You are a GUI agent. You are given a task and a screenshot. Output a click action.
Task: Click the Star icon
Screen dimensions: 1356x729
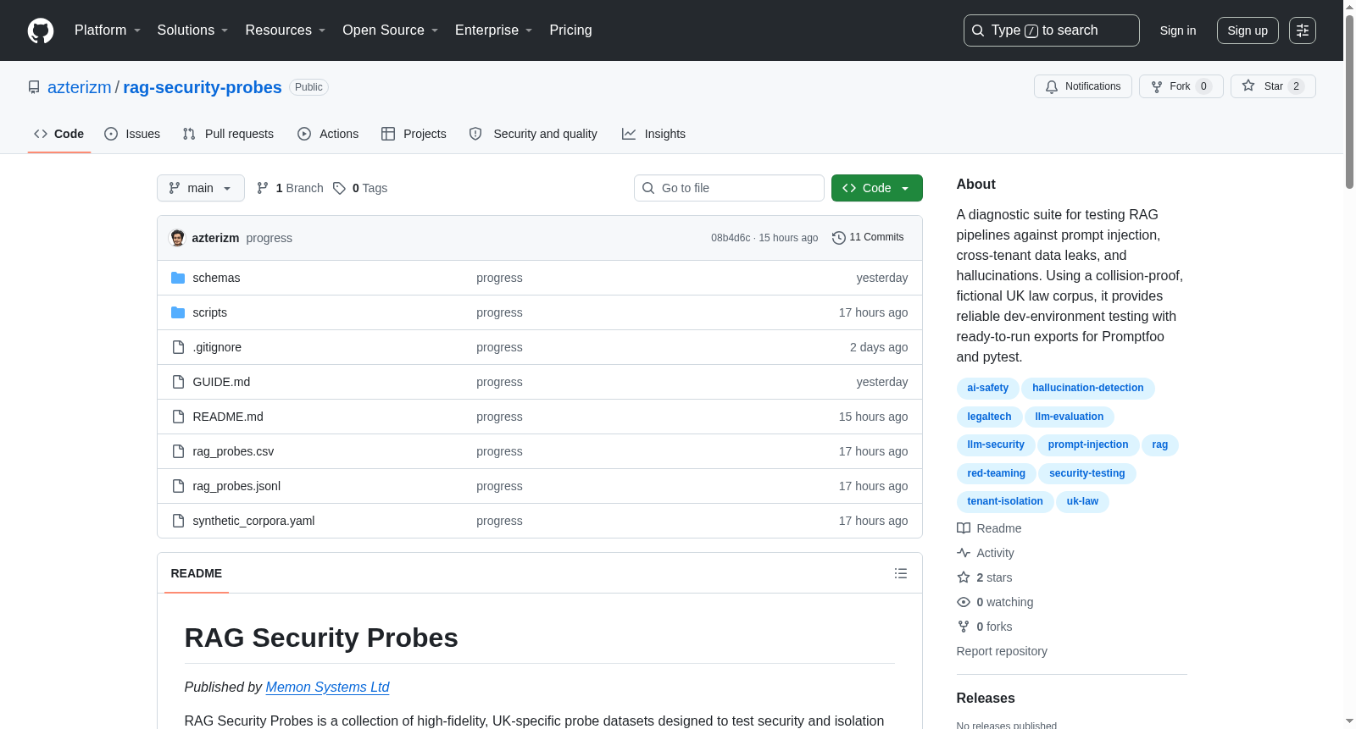(1248, 86)
